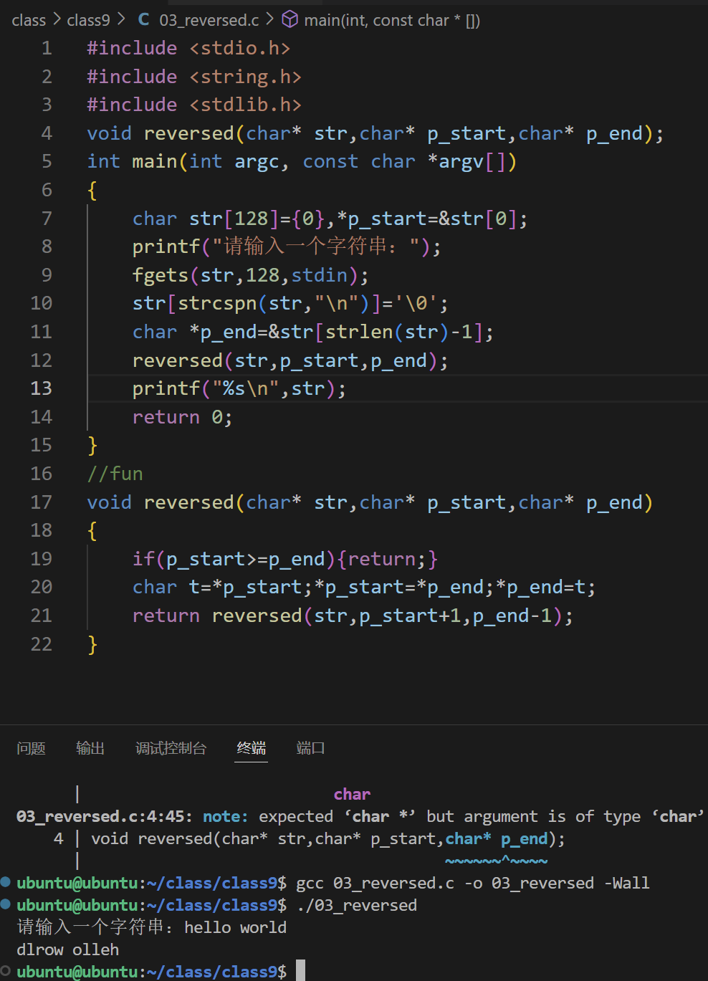This screenshot has height=981, width=708.
Task: Switch to the 调试控制台 tab
Action: (x=171, y=748)
